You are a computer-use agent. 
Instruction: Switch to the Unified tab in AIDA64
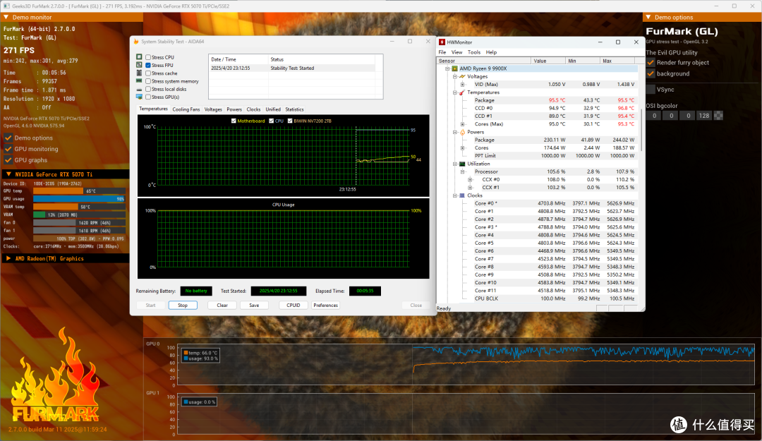tap(273, 109)
